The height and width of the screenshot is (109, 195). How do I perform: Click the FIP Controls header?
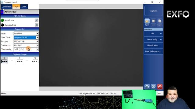point(19,16)
